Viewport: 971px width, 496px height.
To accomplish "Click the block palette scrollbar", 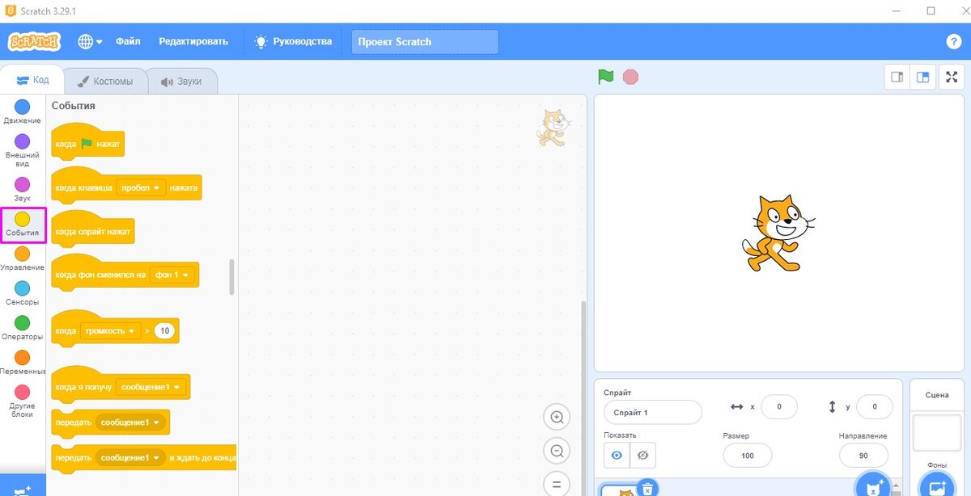I will tap(232, 277).
